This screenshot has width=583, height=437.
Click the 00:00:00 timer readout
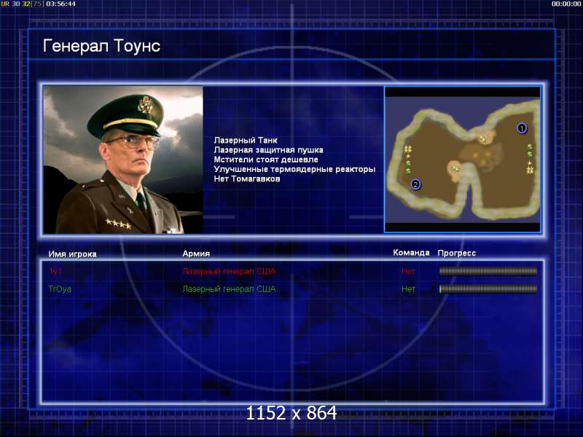[x=566, y=4]
